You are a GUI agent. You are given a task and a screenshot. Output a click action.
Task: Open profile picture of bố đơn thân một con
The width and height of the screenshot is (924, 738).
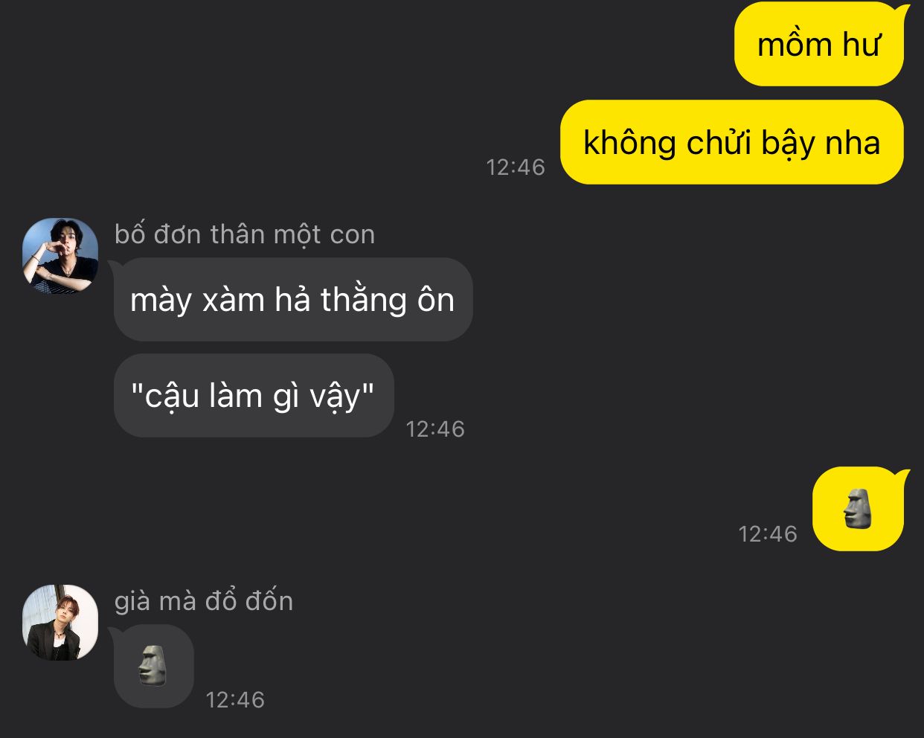coord(60,255)
